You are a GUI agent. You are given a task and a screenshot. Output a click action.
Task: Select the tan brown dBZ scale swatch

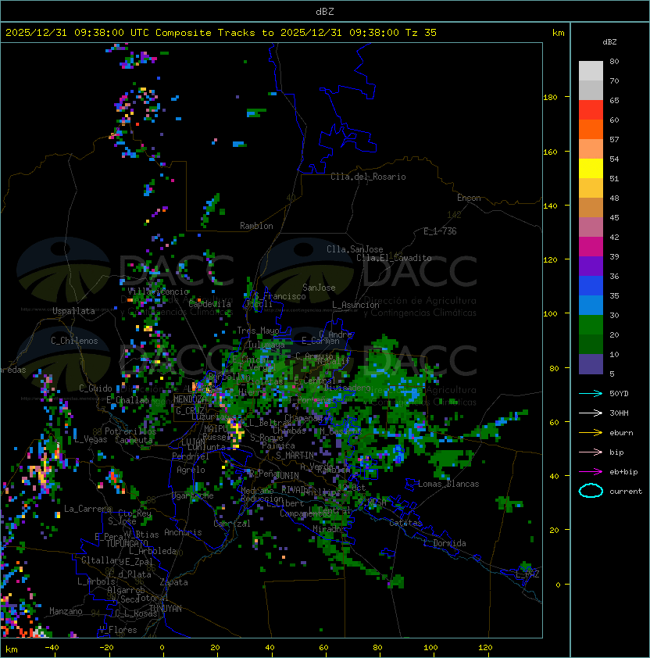click(591, 208)
